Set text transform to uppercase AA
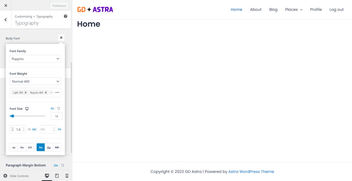Image resolution: width=352 pixels, height=181 pixels. click(30, 147)
